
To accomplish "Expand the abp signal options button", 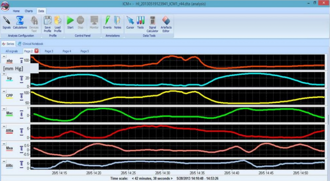I will pos(4,56).
